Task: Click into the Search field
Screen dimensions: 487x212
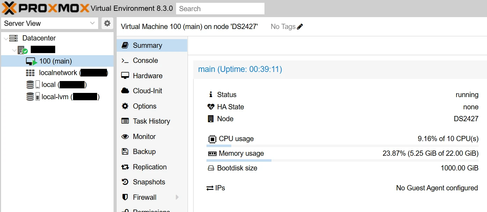Action: coord(220,9)
